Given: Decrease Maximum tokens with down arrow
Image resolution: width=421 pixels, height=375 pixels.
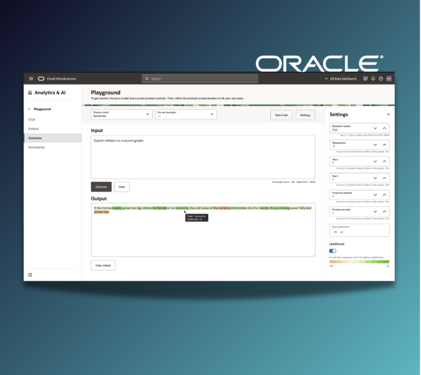Looking at the screenshot, I should pos(375,129).
